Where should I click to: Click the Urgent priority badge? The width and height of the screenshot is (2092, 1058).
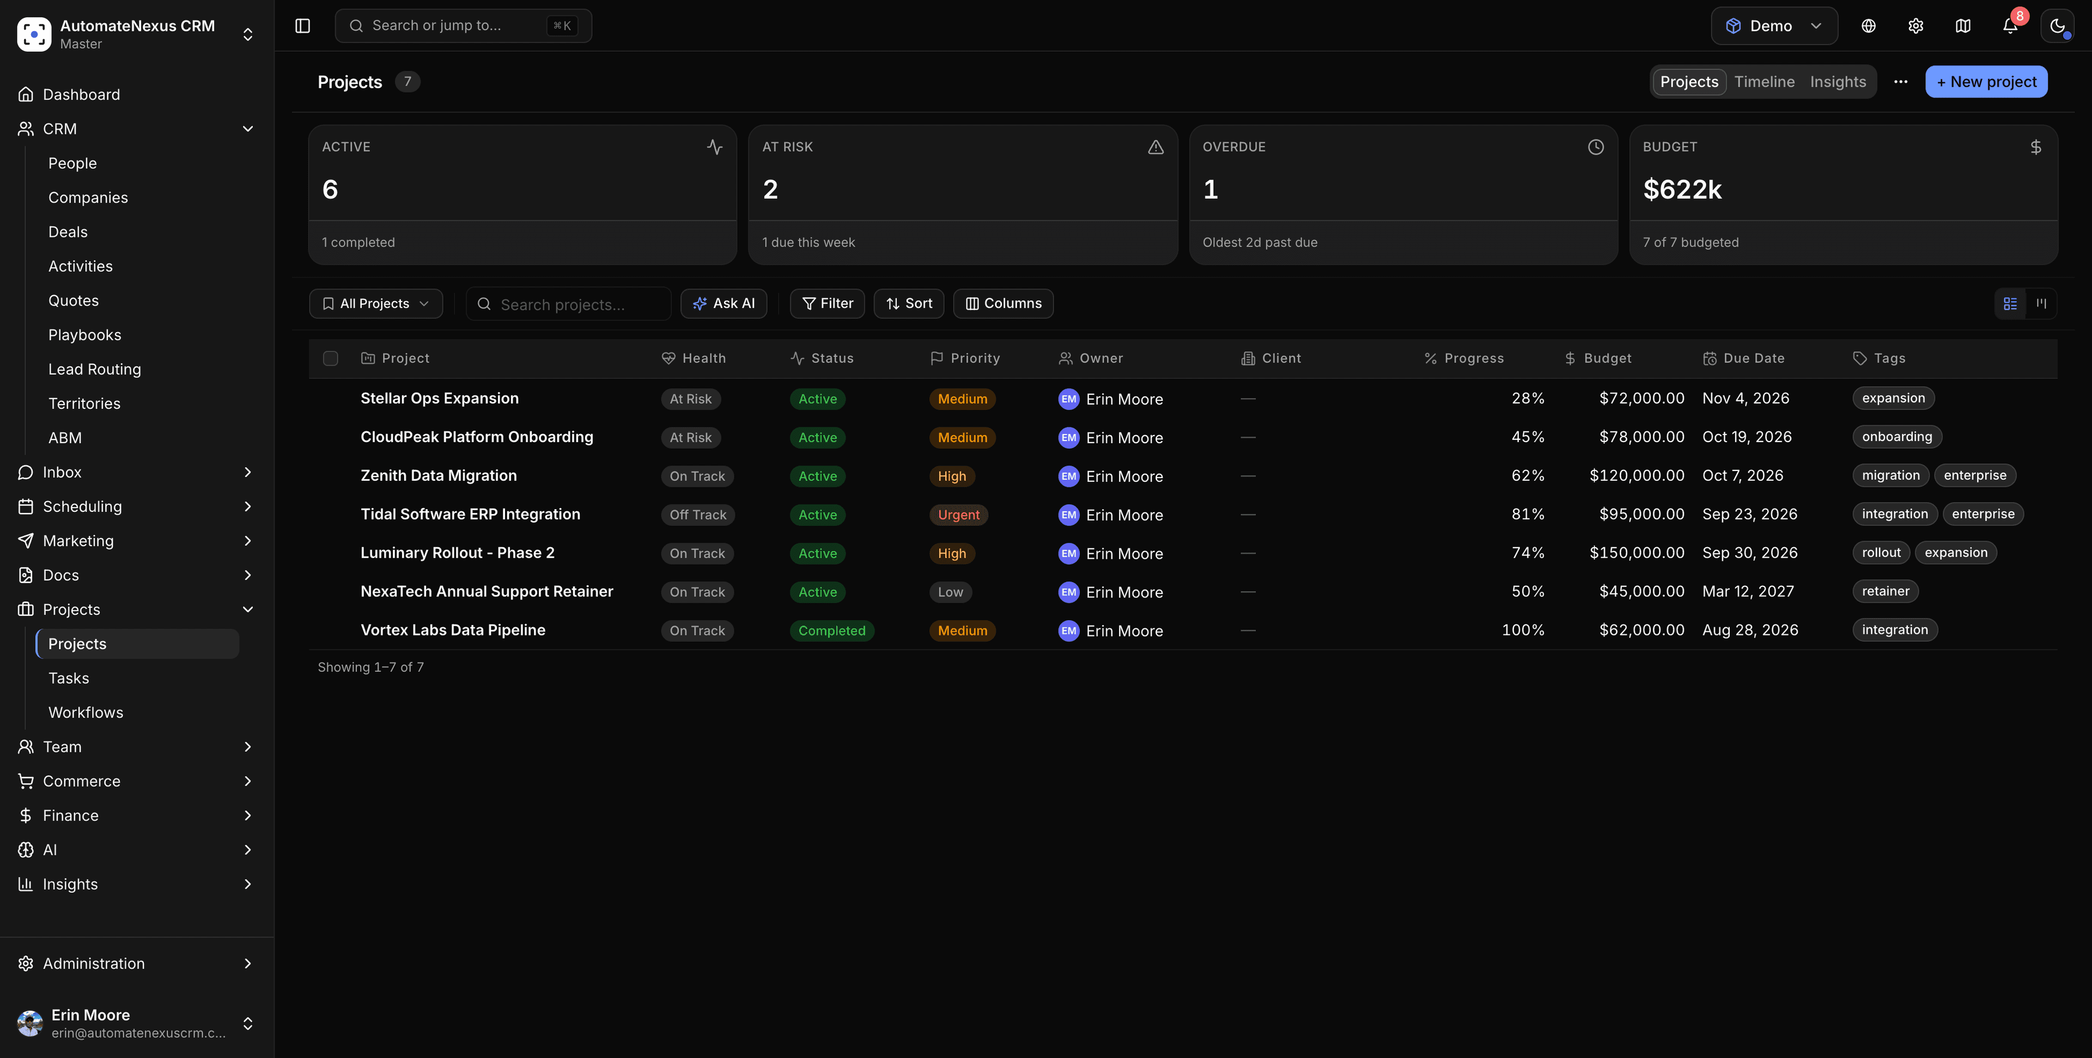pos(958,515)
